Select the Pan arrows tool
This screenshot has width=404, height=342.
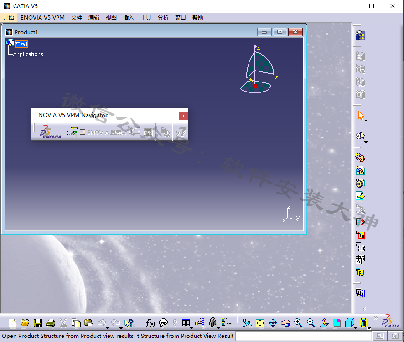273,323
